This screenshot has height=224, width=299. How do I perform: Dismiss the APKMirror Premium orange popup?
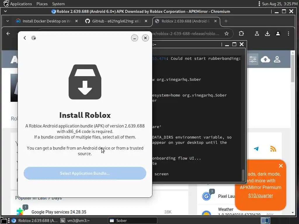(x=281, y=166)
